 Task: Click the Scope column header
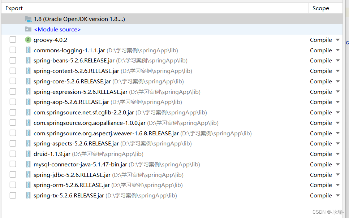pos(320,8)
